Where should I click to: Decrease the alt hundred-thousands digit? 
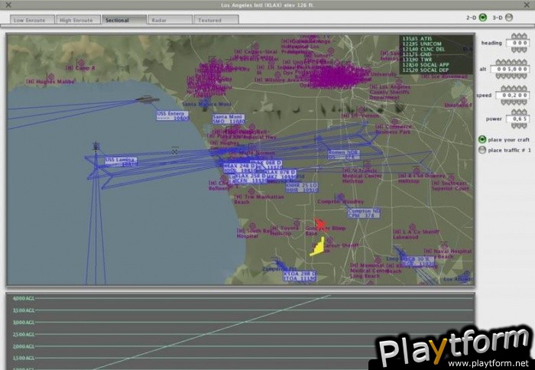(x=498, y=76)
